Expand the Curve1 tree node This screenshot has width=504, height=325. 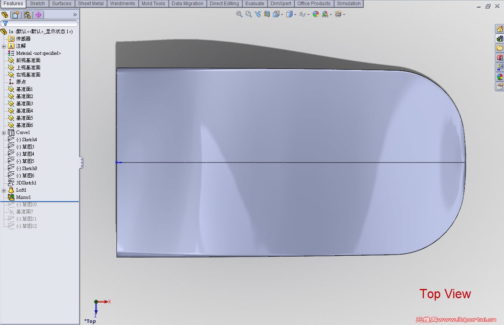(4, 132)
